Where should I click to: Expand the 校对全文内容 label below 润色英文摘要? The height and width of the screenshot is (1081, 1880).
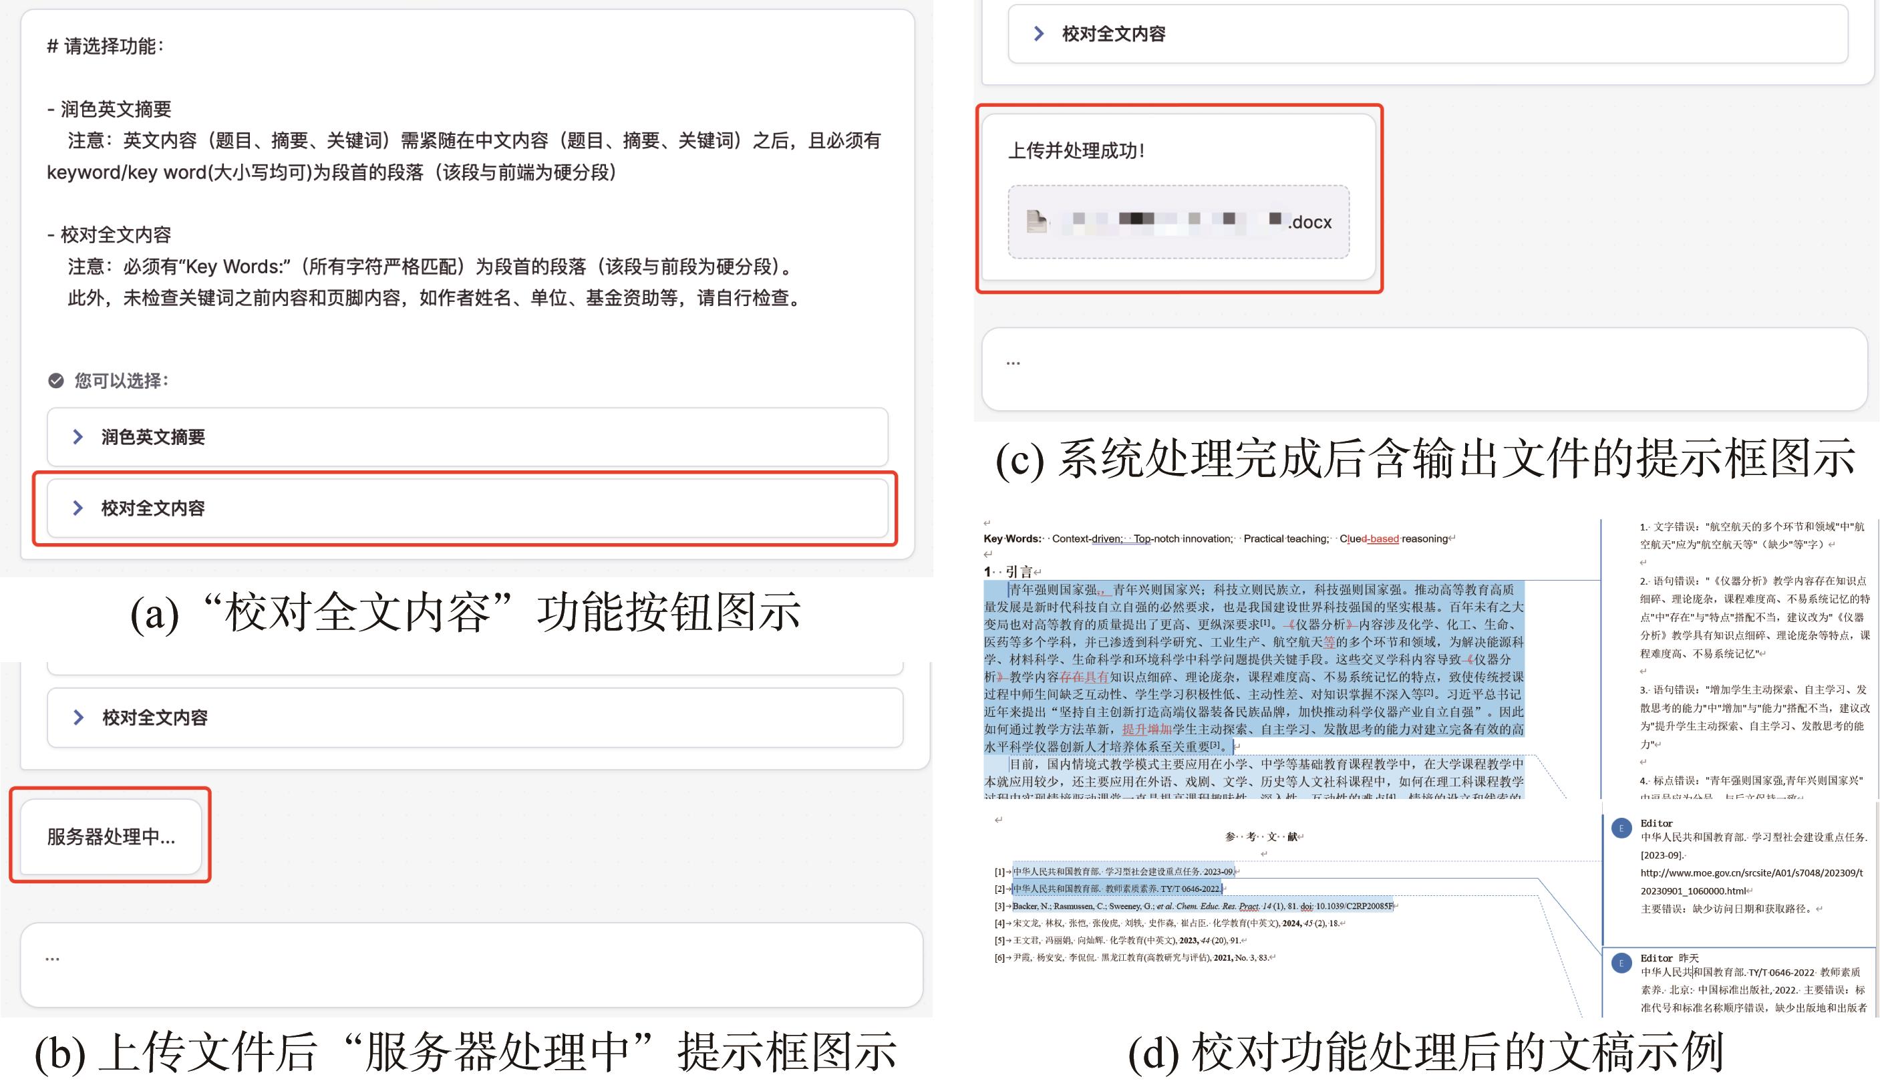(153, 508)
